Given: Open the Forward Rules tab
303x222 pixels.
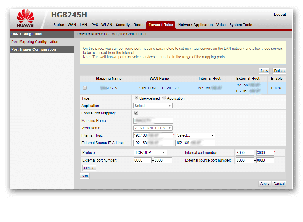Looking at the screenshot, I should [161, 25].
